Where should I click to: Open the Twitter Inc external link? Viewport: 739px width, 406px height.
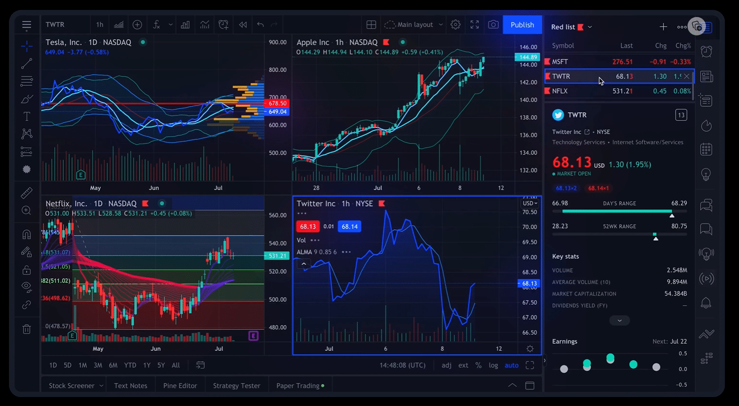tap(587, 132)
